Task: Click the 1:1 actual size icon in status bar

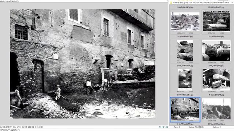Action: coord(160,127)
